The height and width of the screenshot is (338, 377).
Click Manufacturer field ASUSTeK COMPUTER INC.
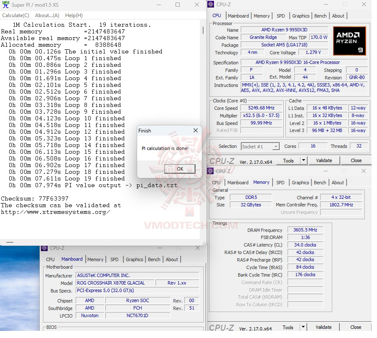137,275
